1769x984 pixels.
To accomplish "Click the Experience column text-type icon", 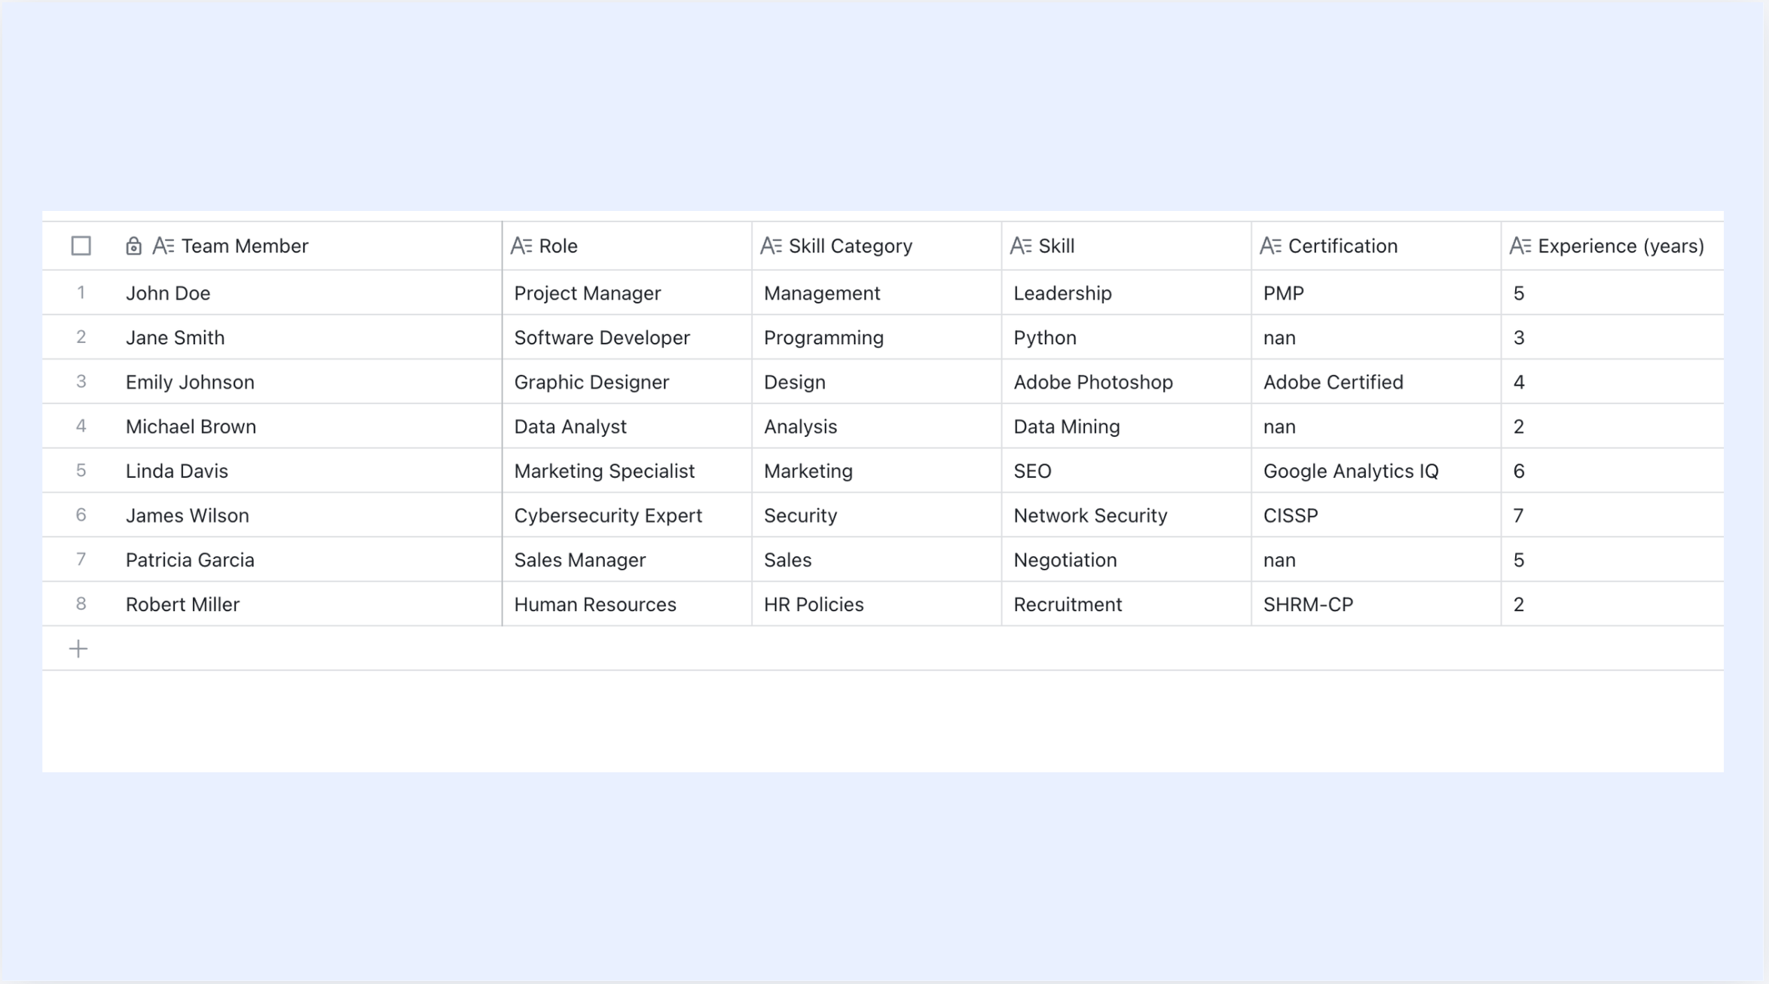I will tap(1520, 246).
